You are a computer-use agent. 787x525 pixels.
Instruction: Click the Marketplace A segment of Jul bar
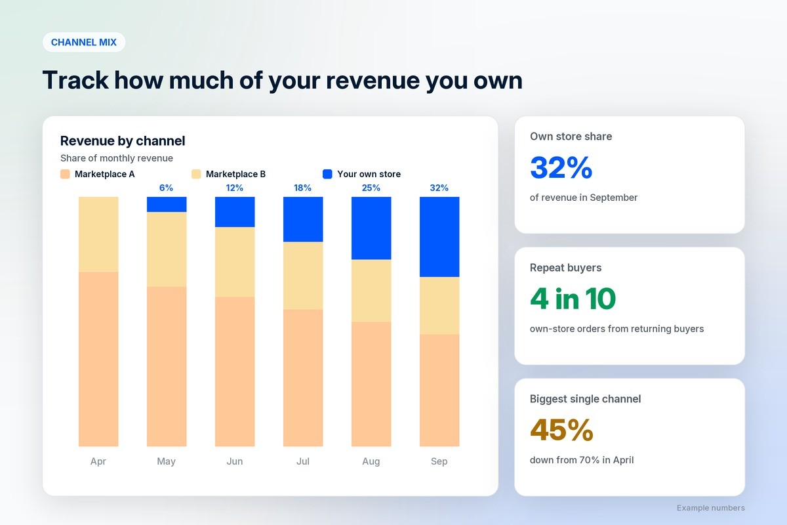coord(303,378)
